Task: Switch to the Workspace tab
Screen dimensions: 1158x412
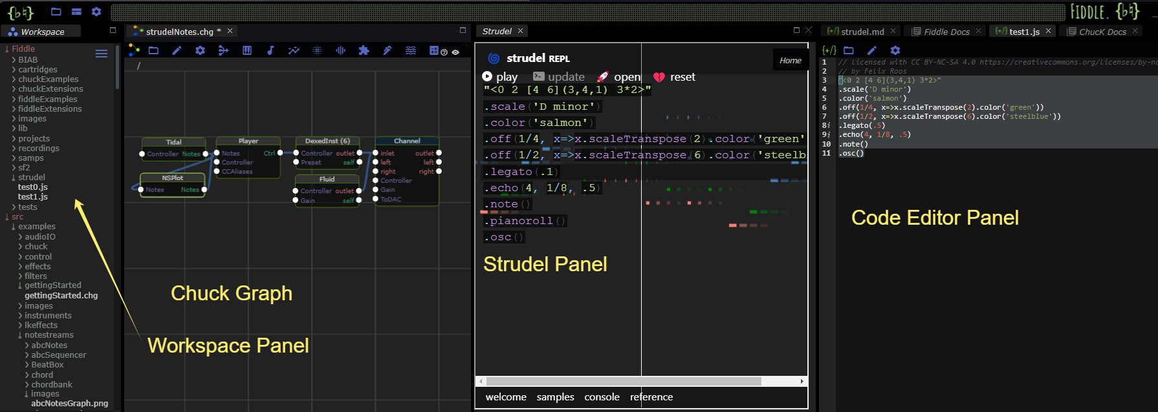Action: pos(41,32)
